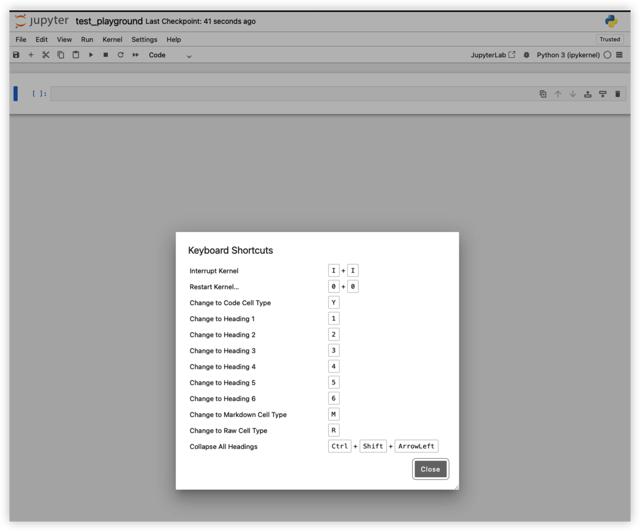Image resolution: width=640 pixels, height=531 pixels.
Task: Restart kernel using circular arrow icon
Action: pyautogui.click(x=121, y=55)
